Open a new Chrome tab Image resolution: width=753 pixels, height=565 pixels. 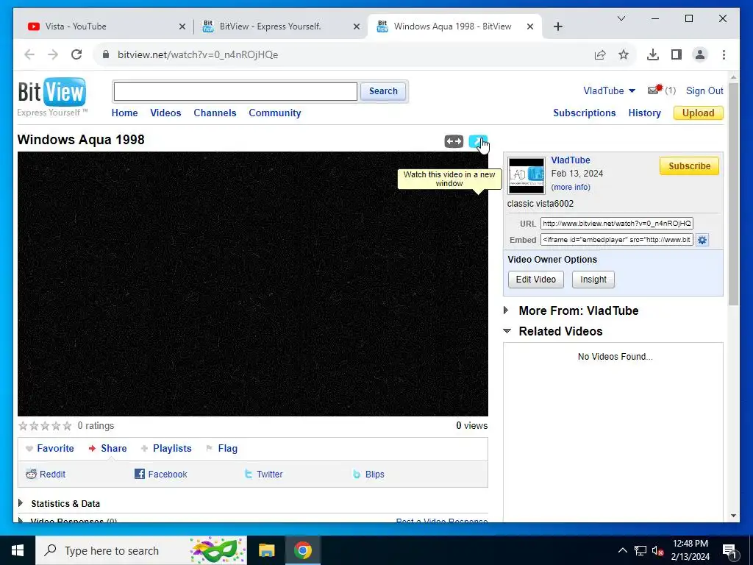pyautogui.click(x=557, y=26)
